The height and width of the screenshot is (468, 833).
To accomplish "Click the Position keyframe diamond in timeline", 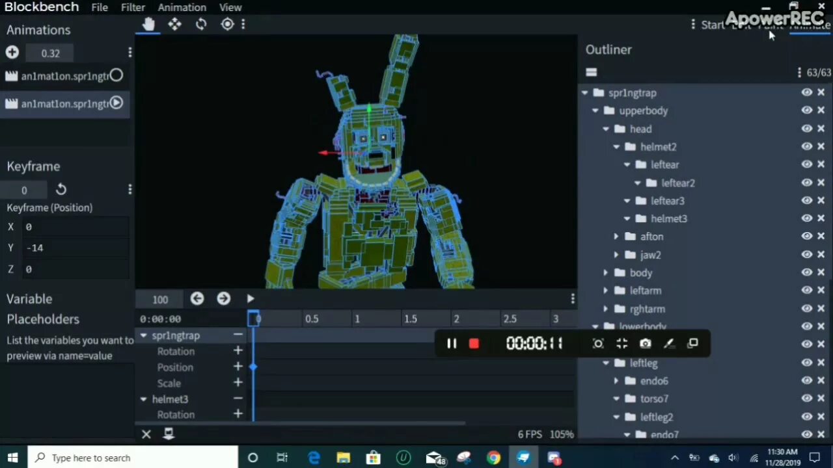I will tap(253, 367).
